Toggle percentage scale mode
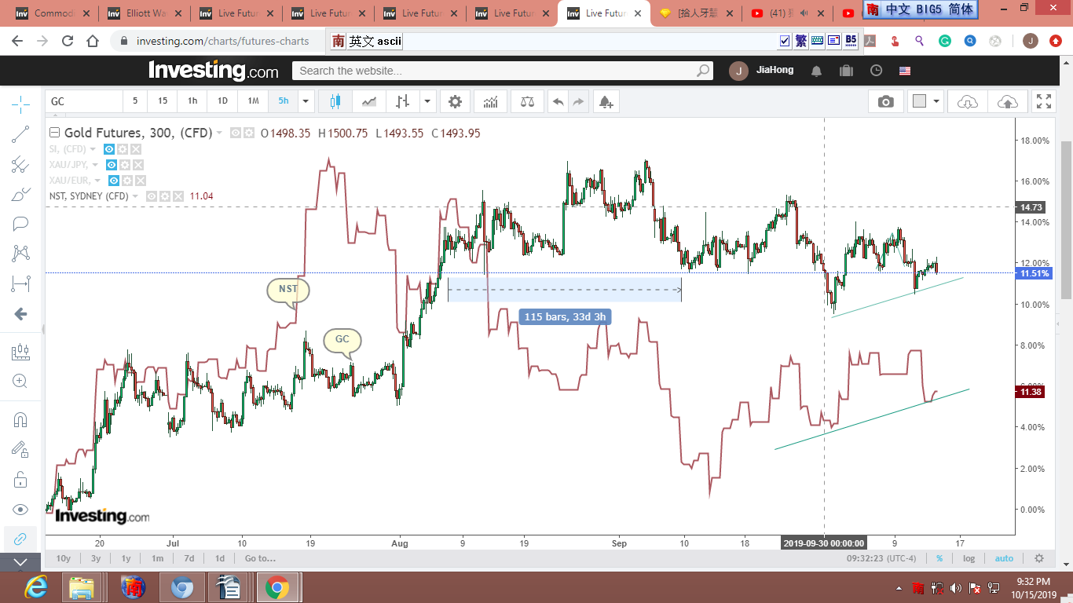 pyautogui.click(x=939, y=558)
